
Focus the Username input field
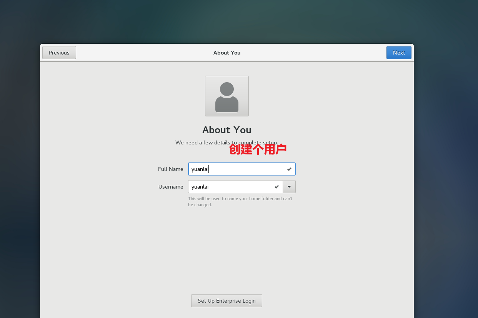235,187
